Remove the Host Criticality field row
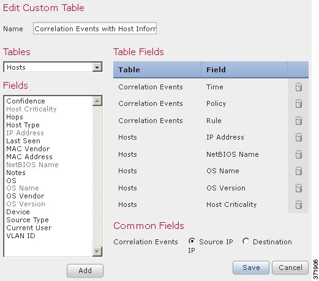319x281 pixels. tap(299, 204)
